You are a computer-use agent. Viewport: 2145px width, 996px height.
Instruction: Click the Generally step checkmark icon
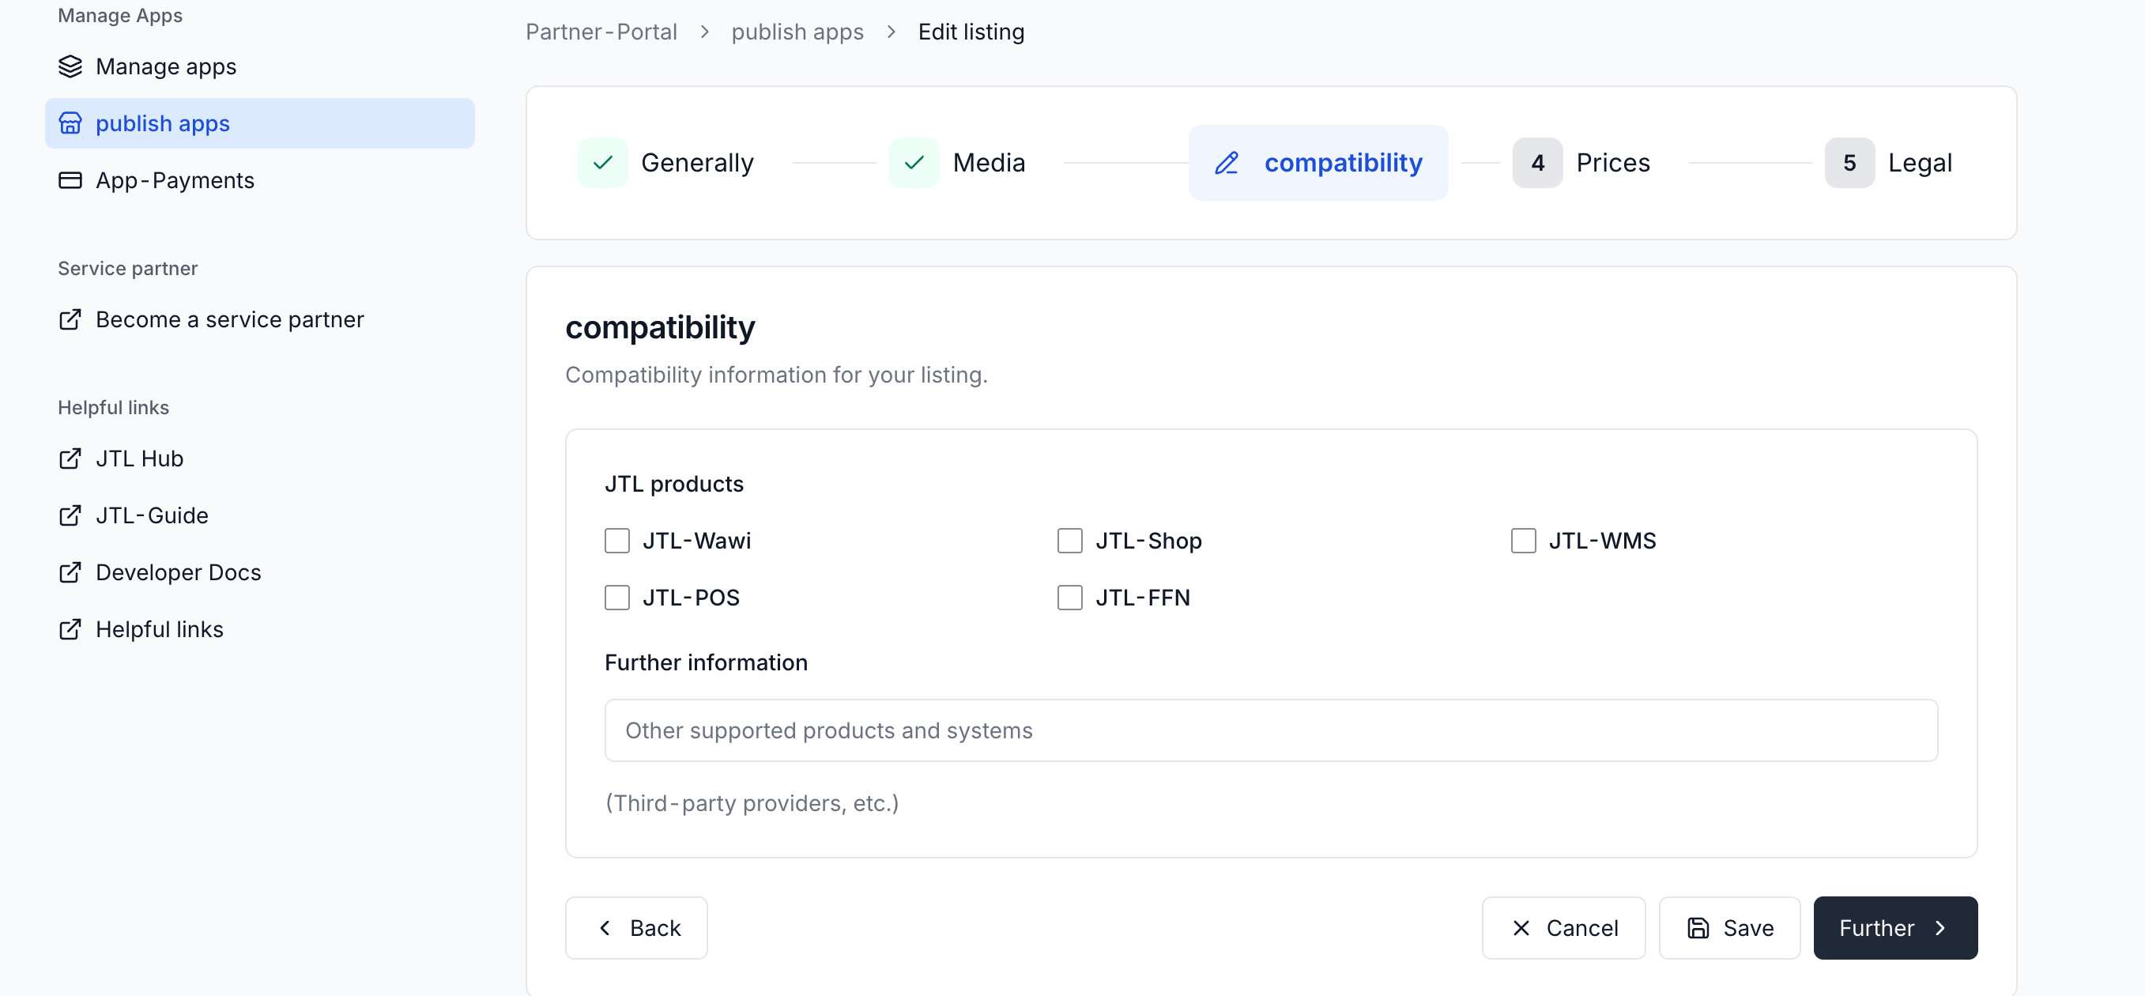click(603, 162)
